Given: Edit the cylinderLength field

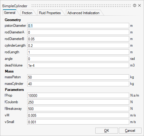Looking at the screenshot, I should tap(78, 45).
